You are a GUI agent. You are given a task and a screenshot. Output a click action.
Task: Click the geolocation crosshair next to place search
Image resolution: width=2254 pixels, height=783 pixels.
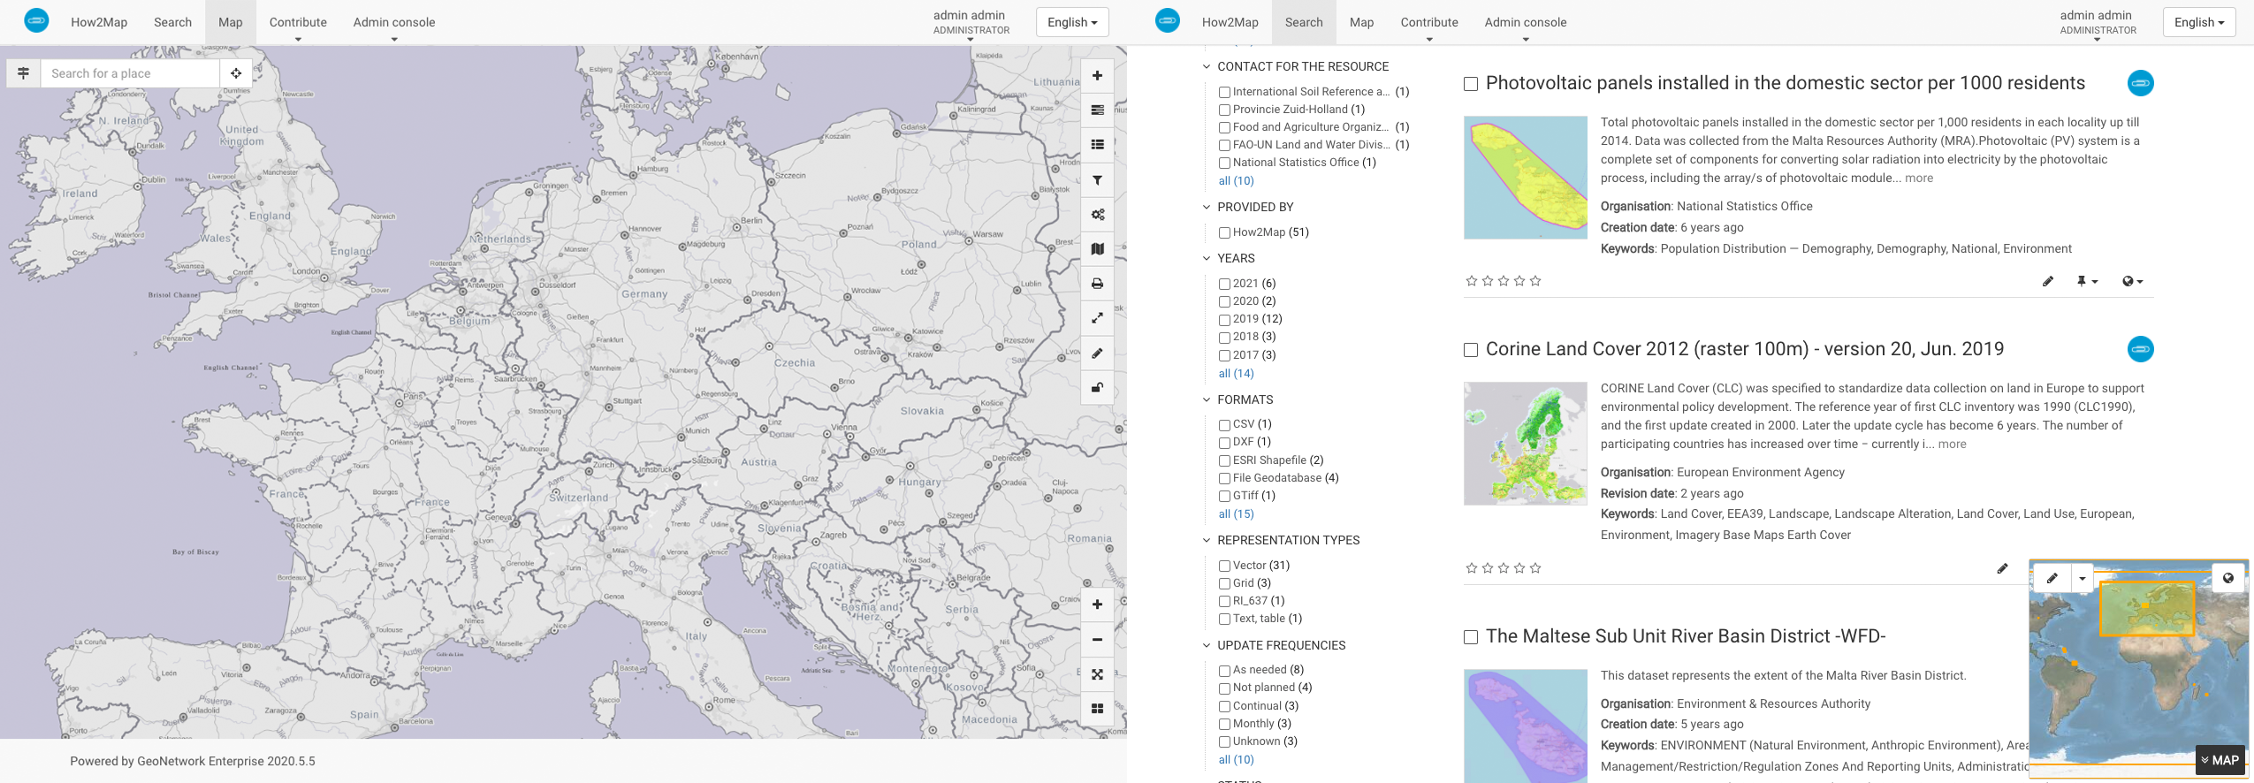[236, 73]
